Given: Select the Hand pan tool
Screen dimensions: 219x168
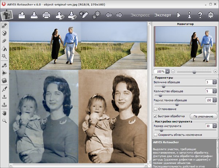Looking at the screenshot, I should coord(4,113).
